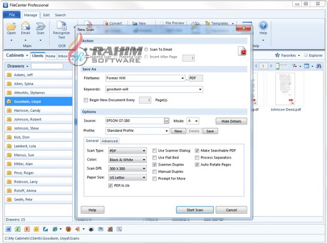
Task: Click the Help button in New Scan dialog
Action: point(92,210)
